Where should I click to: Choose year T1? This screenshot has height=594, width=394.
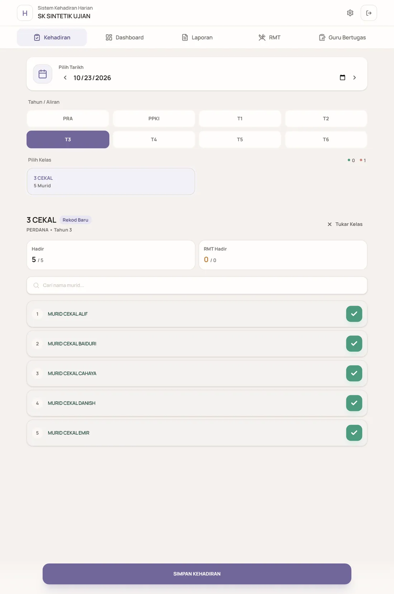240,119
